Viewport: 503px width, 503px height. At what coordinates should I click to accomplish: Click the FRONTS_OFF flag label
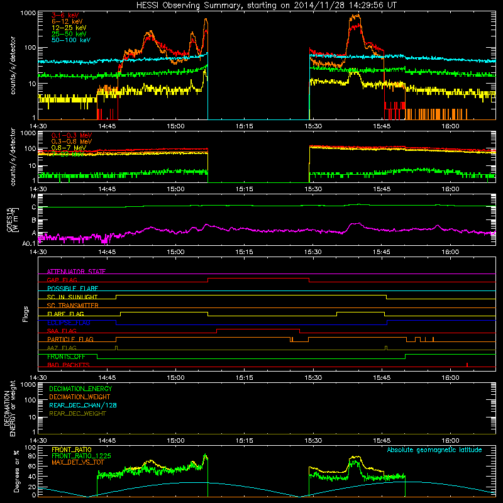[66, 357]
